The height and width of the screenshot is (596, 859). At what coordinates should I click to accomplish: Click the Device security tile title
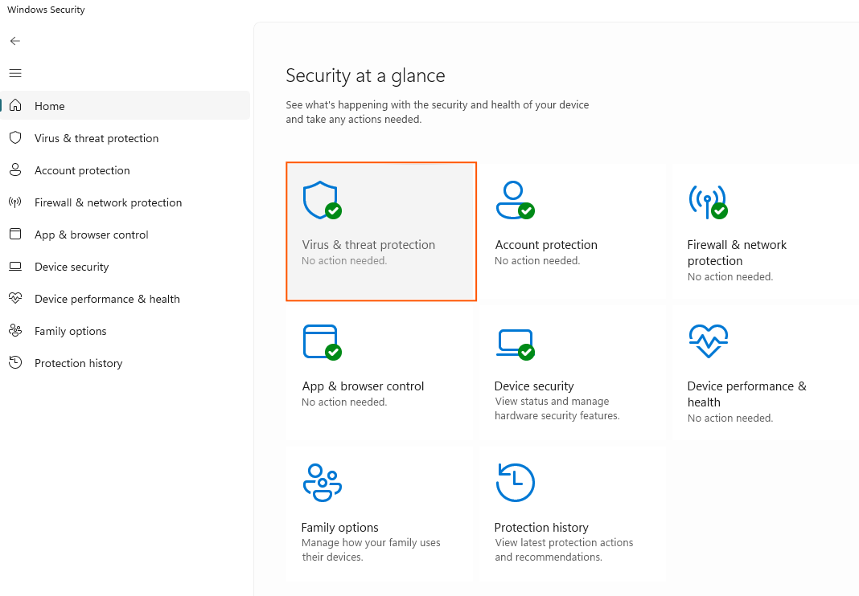[534, 386]
